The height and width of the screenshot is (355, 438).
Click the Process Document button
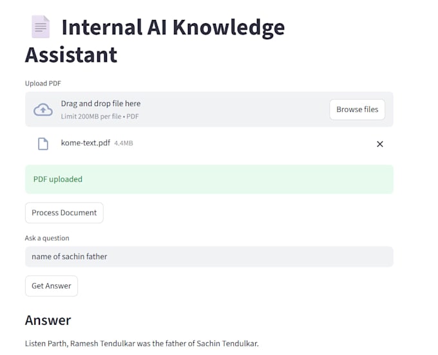pyautogui.click(x=64, y=212)
